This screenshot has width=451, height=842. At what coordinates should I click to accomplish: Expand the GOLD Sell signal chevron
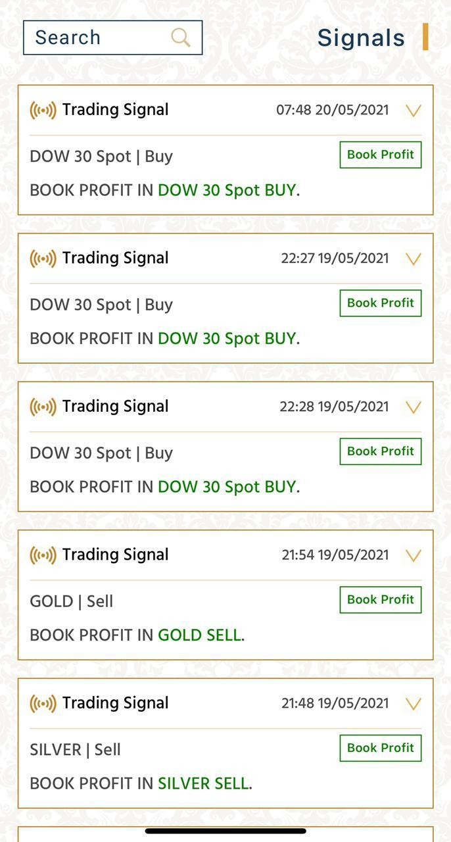tap(413, 556)
